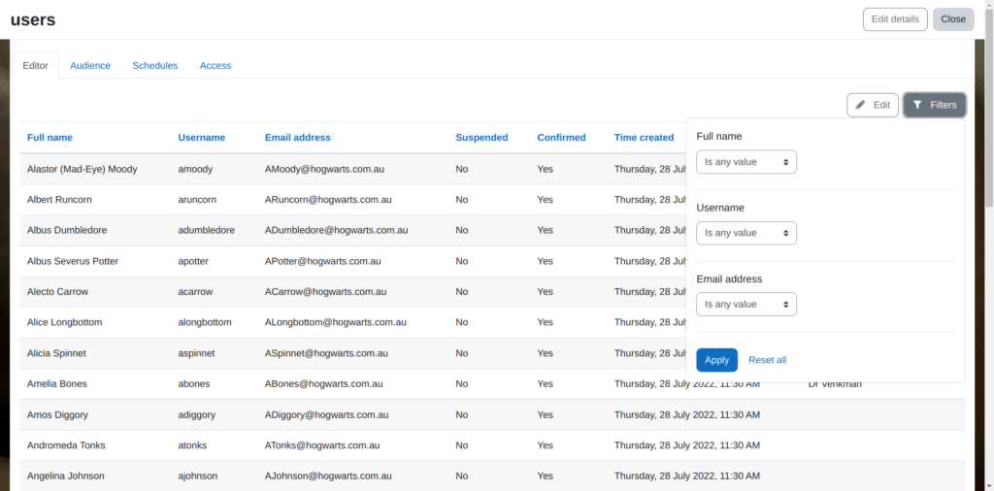Select the name Albus Dumbledore

click(67, 230)
